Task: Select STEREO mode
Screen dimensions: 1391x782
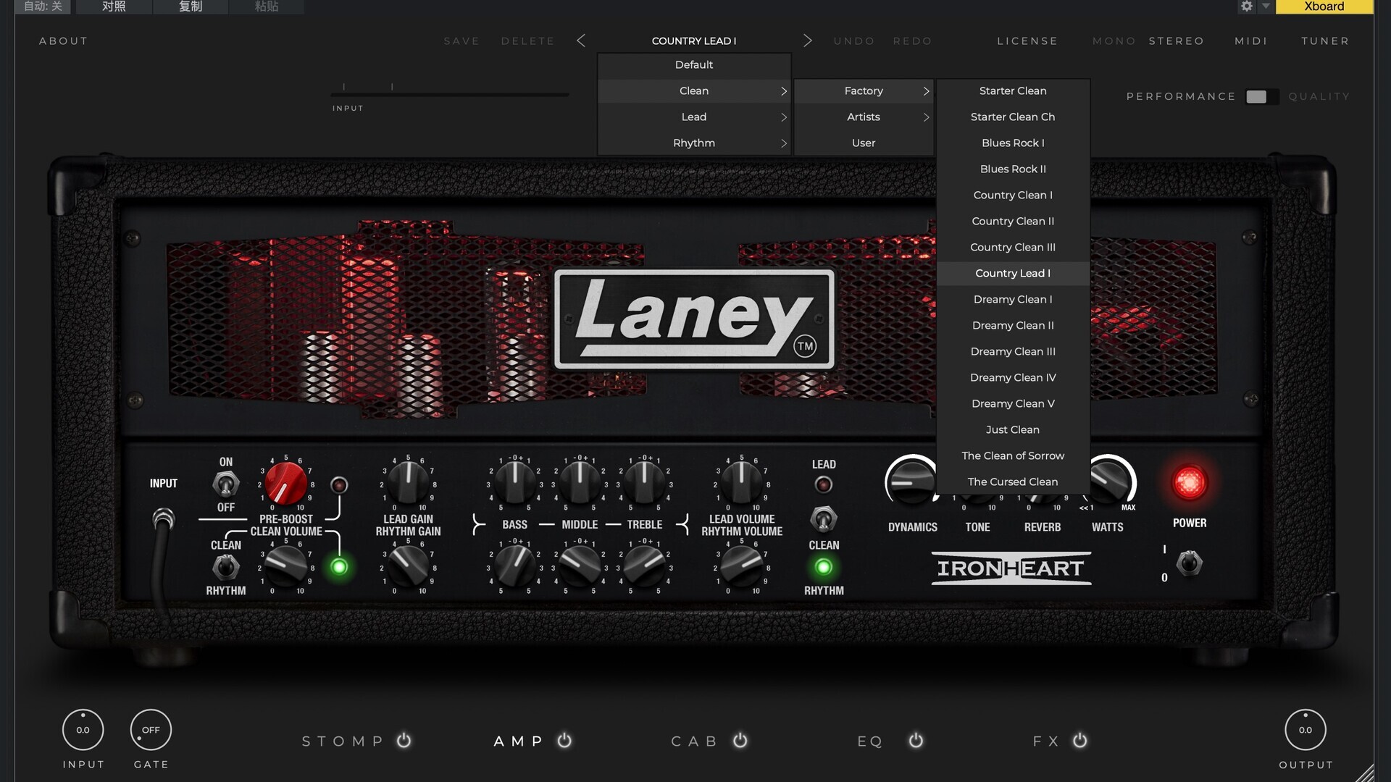Action: point(1176,41)
